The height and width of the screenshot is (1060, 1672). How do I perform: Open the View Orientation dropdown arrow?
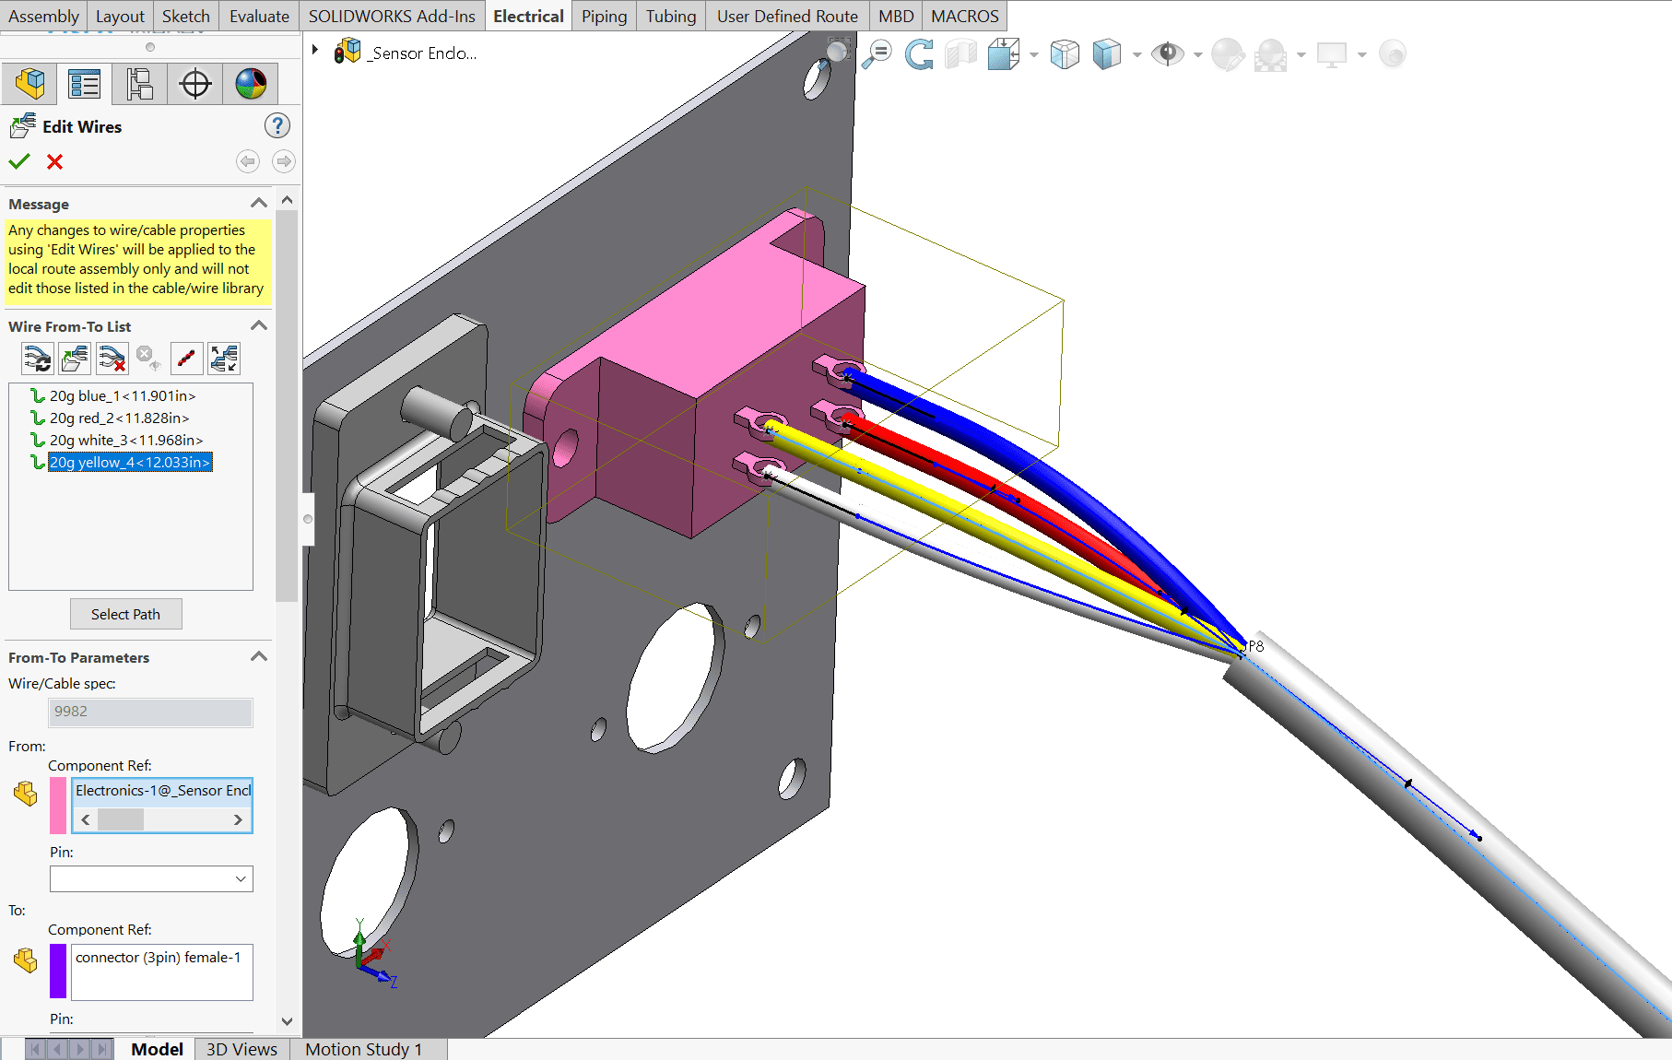[1033, 55]
